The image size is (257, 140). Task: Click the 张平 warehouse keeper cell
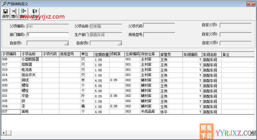tap(171, 112)
